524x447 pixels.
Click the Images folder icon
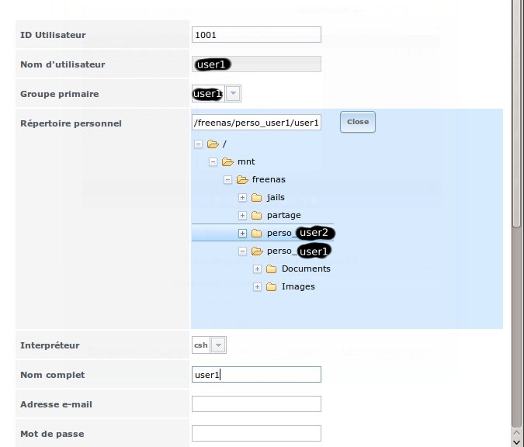tap(272, 287)
